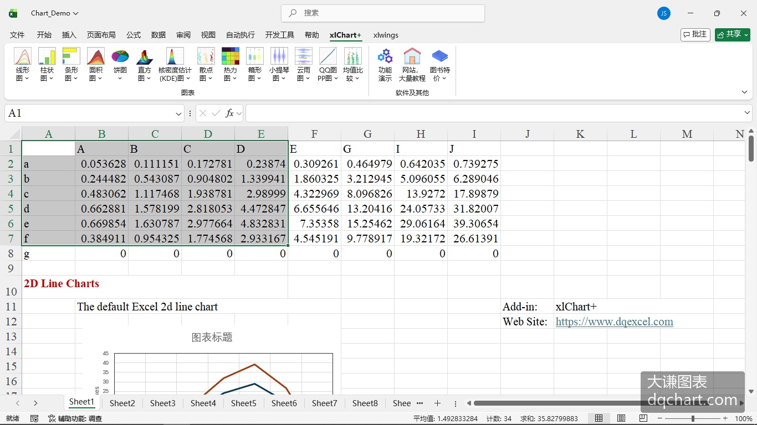Open the 公式 Formulas tab

[134, 35]
